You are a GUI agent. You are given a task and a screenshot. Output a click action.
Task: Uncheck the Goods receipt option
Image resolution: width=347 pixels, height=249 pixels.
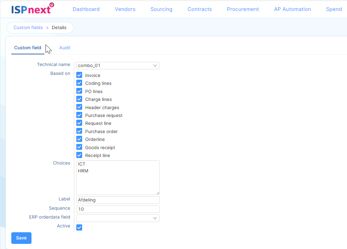click(x=79, y=147)
